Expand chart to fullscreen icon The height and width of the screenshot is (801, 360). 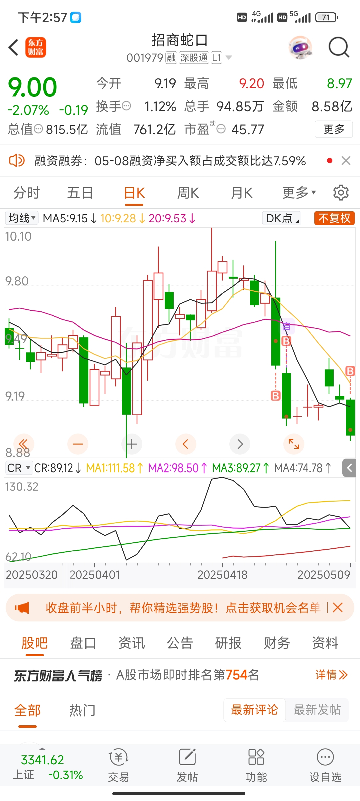pos(294,444)
